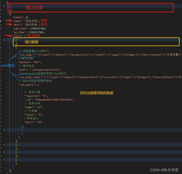The image size is (182, 174).
Task: Click the "index": 0 line
Action: [20, 17]
